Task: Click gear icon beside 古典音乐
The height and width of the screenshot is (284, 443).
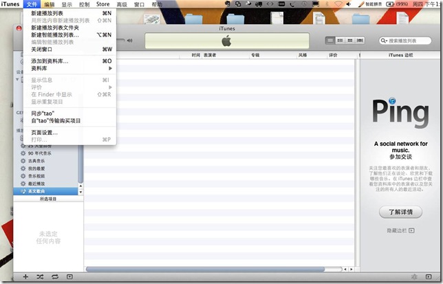Action: click(x=23, y=161)
